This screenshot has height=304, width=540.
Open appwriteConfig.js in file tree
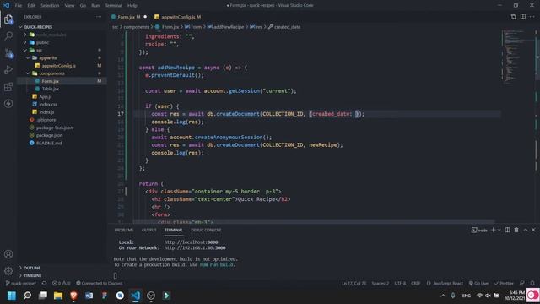[x=58, y=66]
